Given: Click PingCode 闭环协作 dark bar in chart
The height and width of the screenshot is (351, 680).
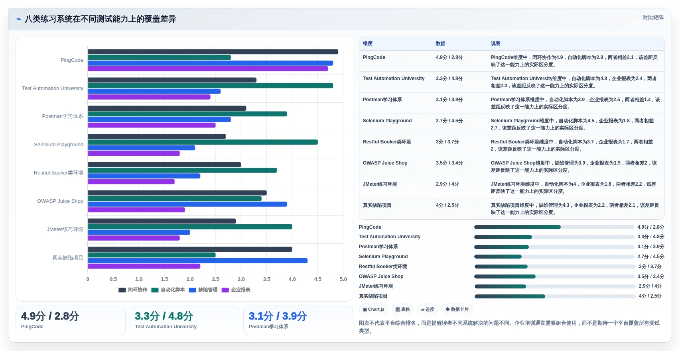Looking at the screenshot, I should click(x=213, y=52).
